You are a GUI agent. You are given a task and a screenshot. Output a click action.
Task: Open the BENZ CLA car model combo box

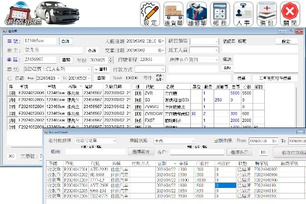tap(57, 69)
